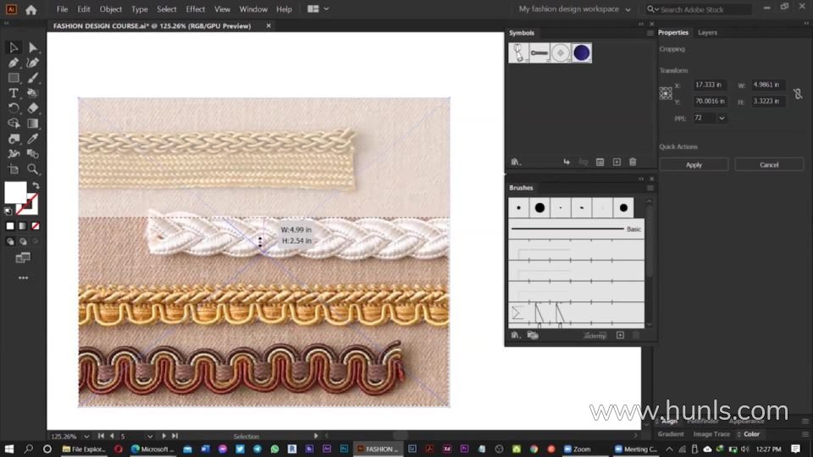This screenshot has height=457, width=813.
Task: Edit the W width field
Action: 768,85
